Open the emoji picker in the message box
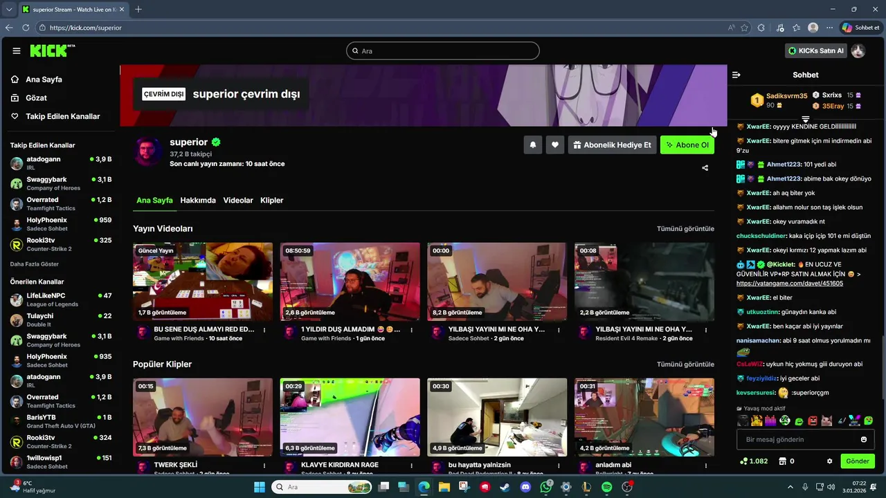This screenshot has width=886, height=498. (864, 439)
